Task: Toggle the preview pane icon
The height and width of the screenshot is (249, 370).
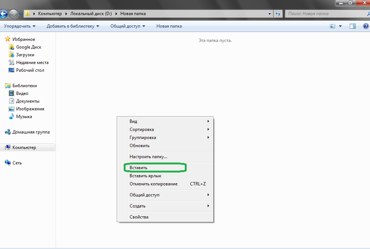Action: tap(352, 26)
